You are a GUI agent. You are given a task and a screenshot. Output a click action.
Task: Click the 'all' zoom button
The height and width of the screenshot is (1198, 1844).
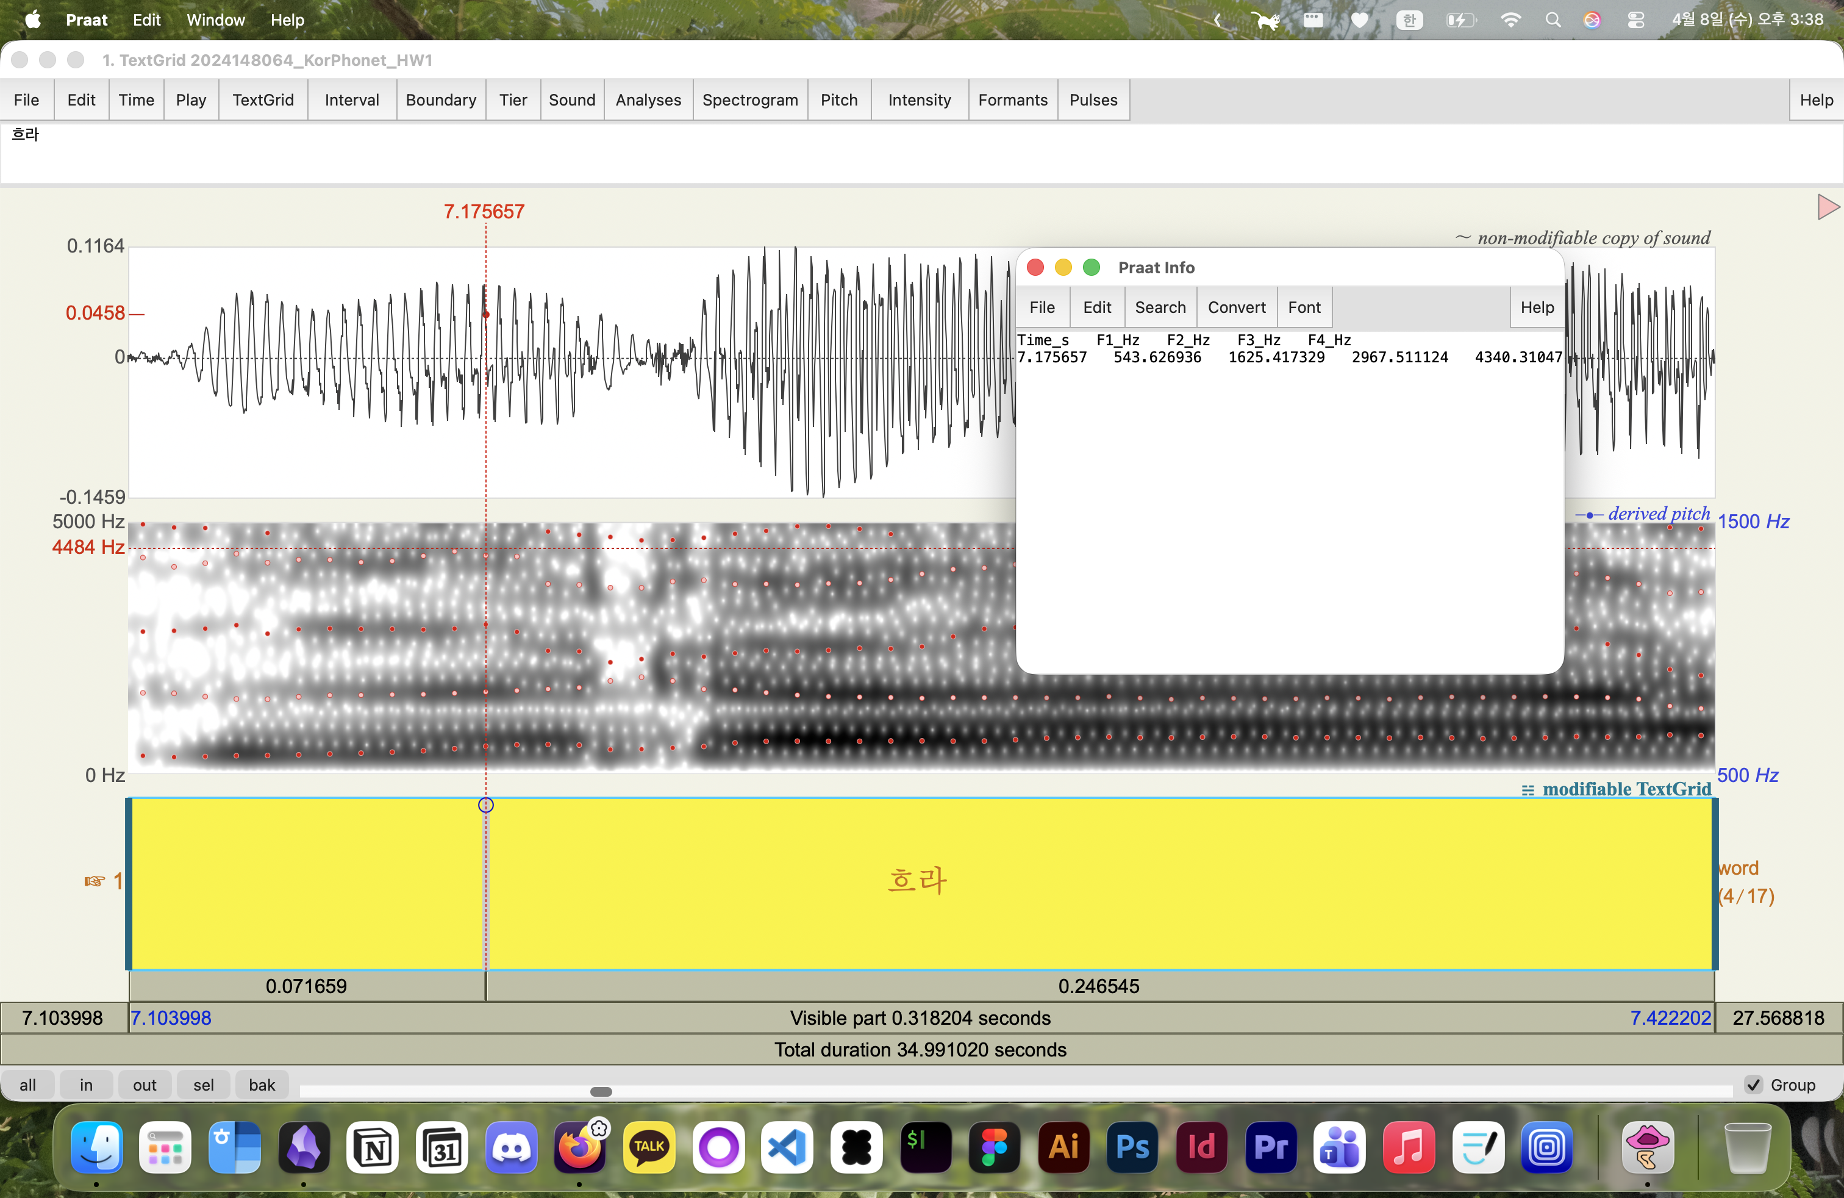pyautogui.click(x=28, y=1085)
